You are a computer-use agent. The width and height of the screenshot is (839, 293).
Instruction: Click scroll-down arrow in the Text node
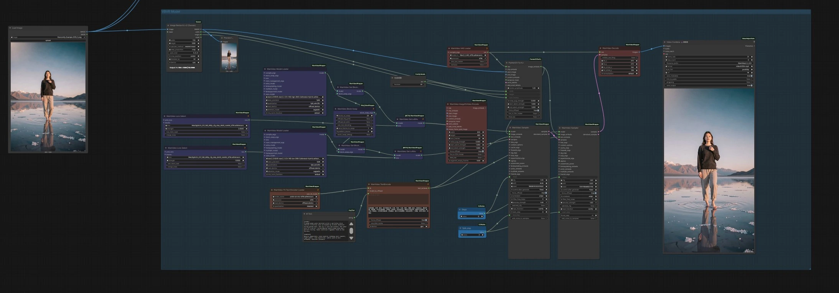click(x=351, y=238)
